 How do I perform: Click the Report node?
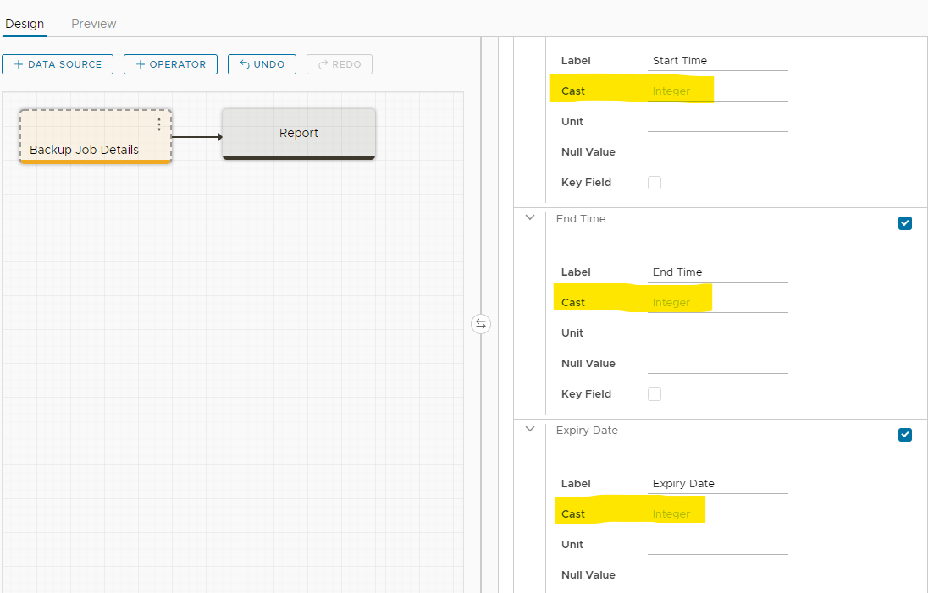click(x=298, y=134)
